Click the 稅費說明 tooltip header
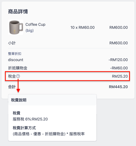This screenshot has height=146, width=136. tap(19, 100)
